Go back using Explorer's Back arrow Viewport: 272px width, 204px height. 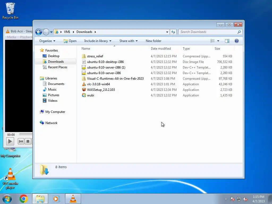[39, 32]
